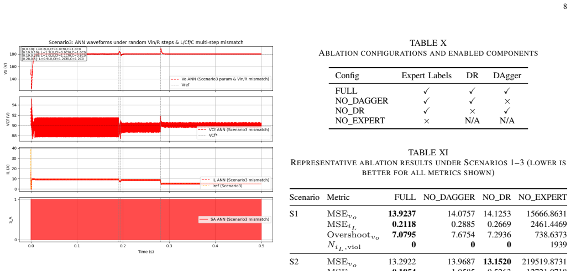Click the 'VCf*' legend entry
Viewport: 571px width, 271px height.
point(208,135)
